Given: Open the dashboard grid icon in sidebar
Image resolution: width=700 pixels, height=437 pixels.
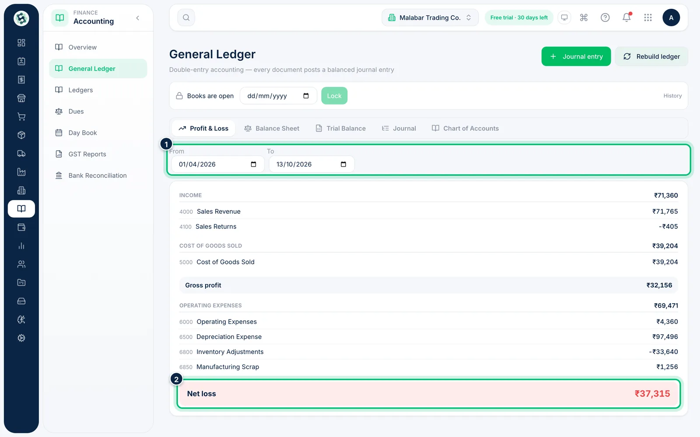Looking at the screenshot, I should point(21,43).
